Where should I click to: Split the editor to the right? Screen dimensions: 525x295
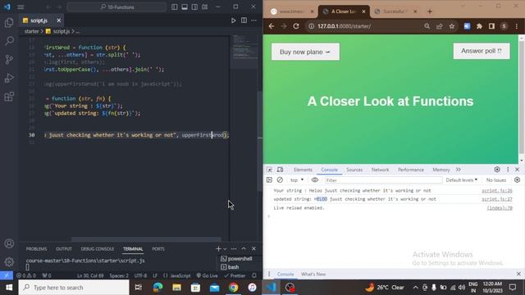pyautogui.click(x=244, y=20)
